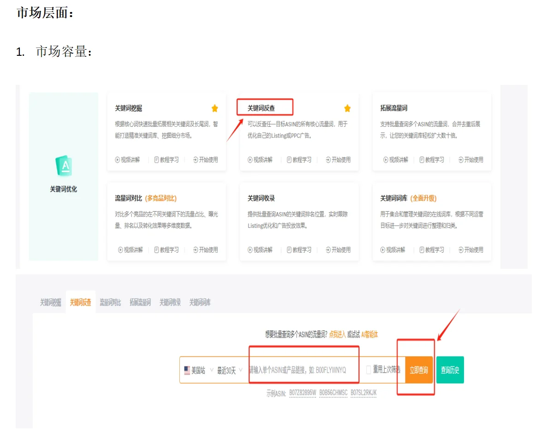Click the orange 立即查询 button
Viewport: 559px width, 445px height.
[x=418, y=369]
